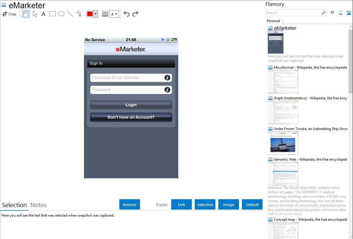Image resolution: width=353 pixels, height=239 pixels.
Task: Redo the last edit
Action: (x=135, y=14)
